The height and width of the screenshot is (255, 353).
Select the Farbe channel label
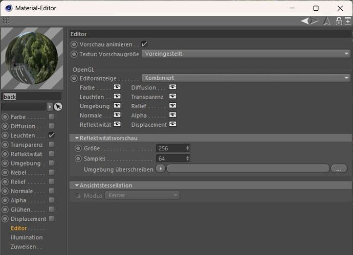(18, 117)
